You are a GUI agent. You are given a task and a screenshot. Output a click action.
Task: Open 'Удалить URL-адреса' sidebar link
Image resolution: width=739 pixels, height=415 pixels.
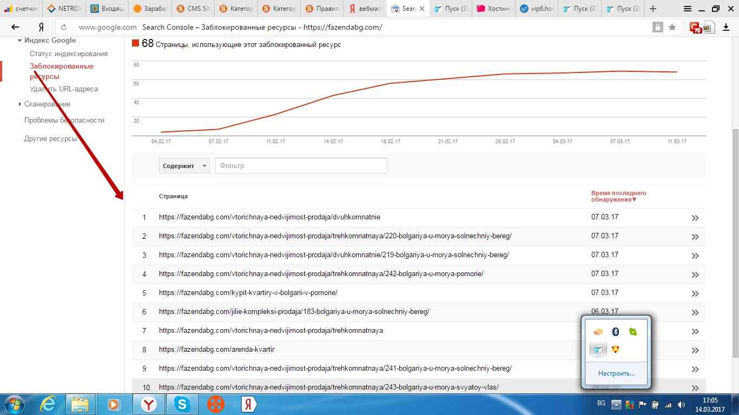pyautogui.click(x=64, y=89)
